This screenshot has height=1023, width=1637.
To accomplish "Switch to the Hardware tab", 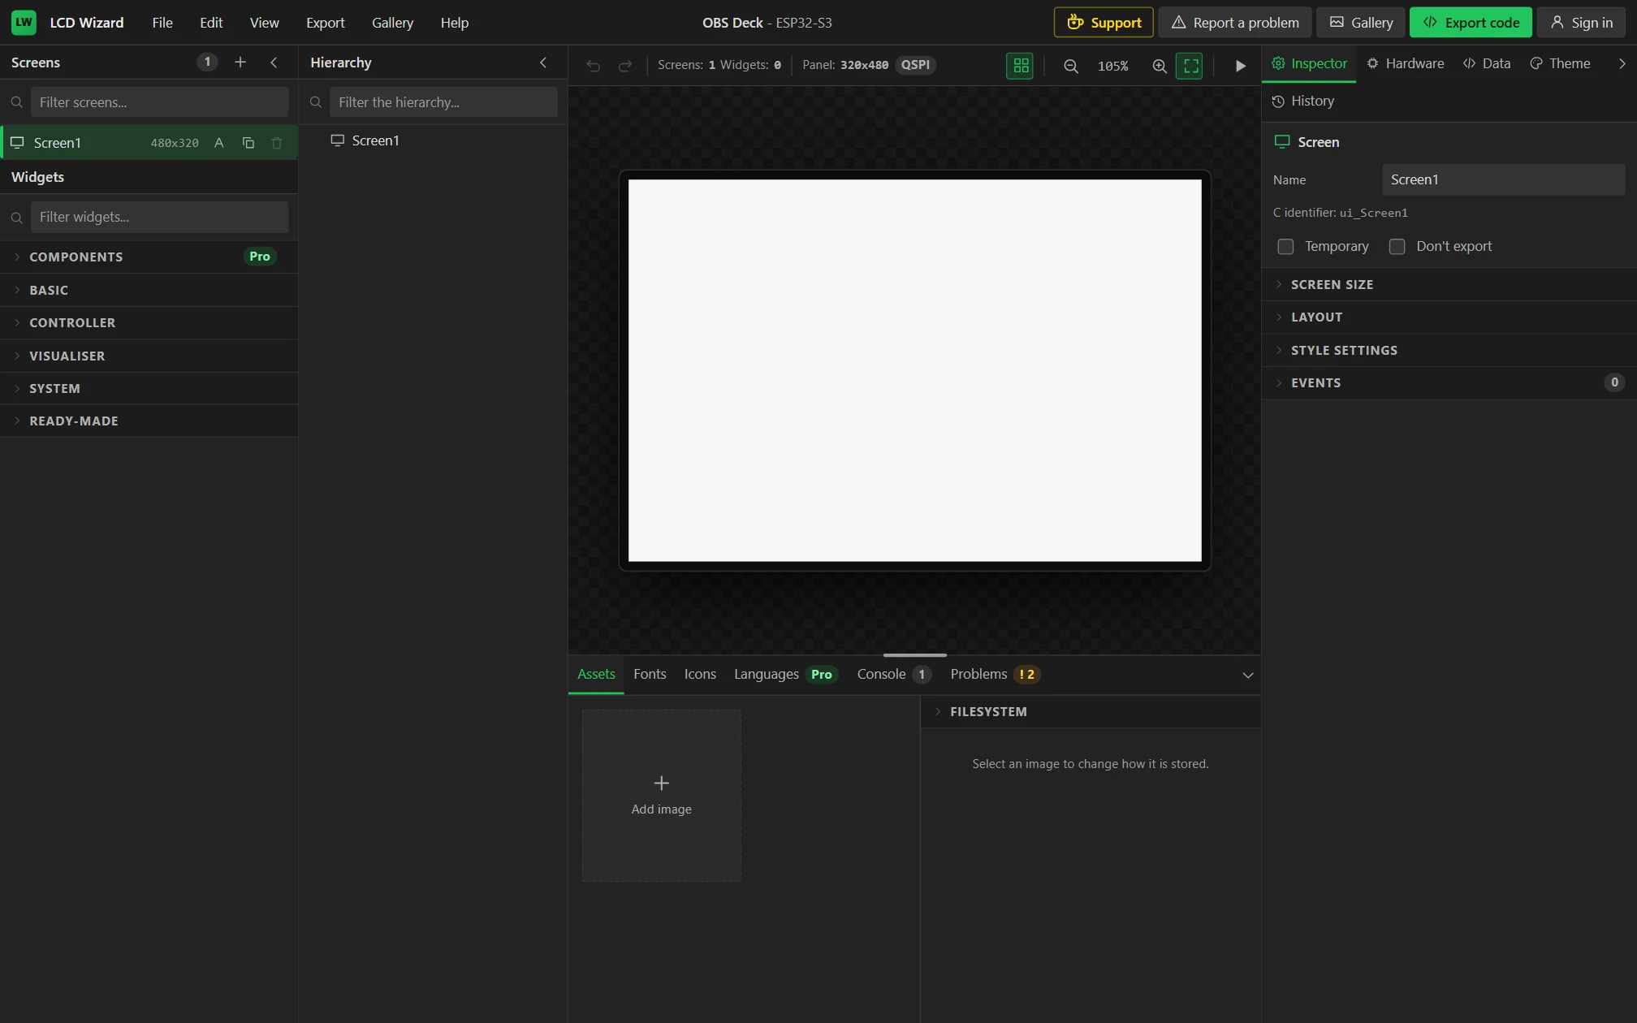I will [x=1406, y=63].
